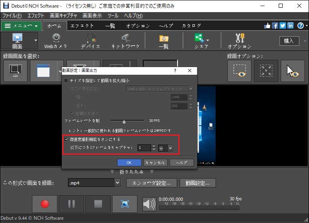Click the ヘルプ button in dialog
This screenshot has height=223, width=309.
182,163
